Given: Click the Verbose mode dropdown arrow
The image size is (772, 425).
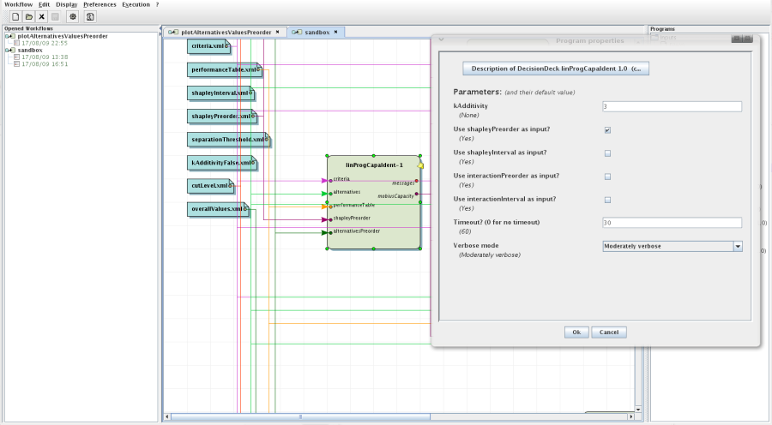Looking at the screenshot, I should pyautogui.click(x=738, y=247).
